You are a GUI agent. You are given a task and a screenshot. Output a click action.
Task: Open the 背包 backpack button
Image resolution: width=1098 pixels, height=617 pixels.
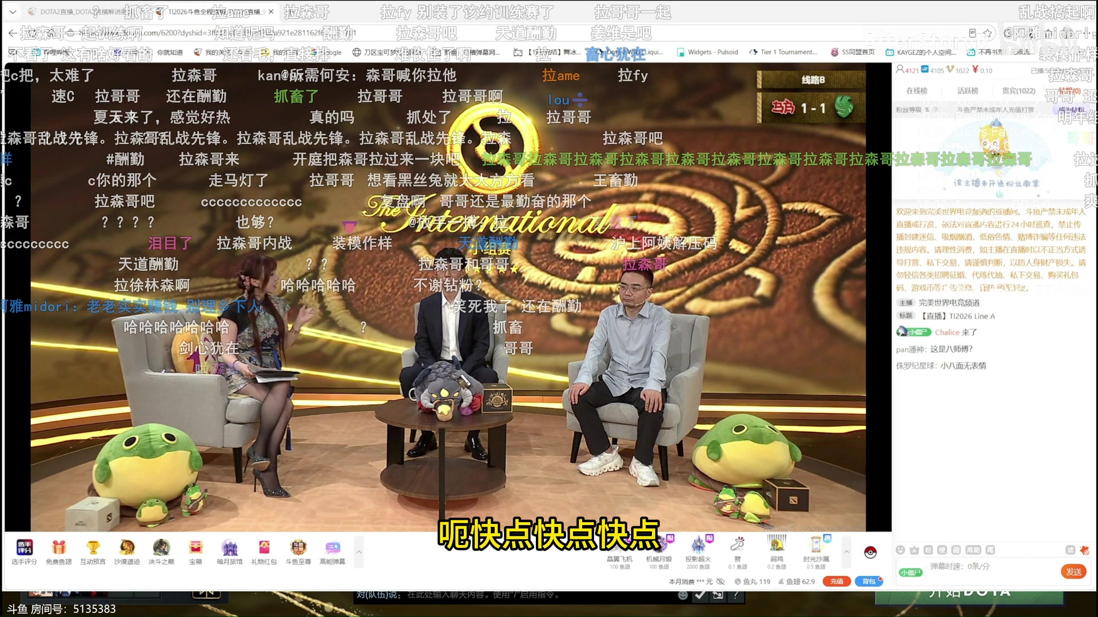[x=869, y=582]
